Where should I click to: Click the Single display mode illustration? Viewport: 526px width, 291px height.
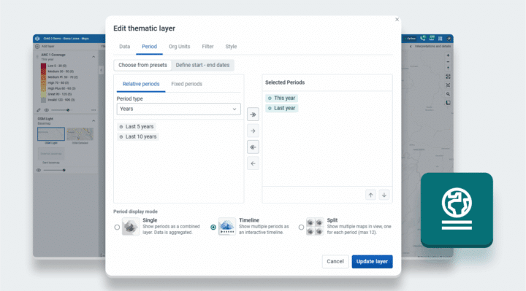(131, 227)
